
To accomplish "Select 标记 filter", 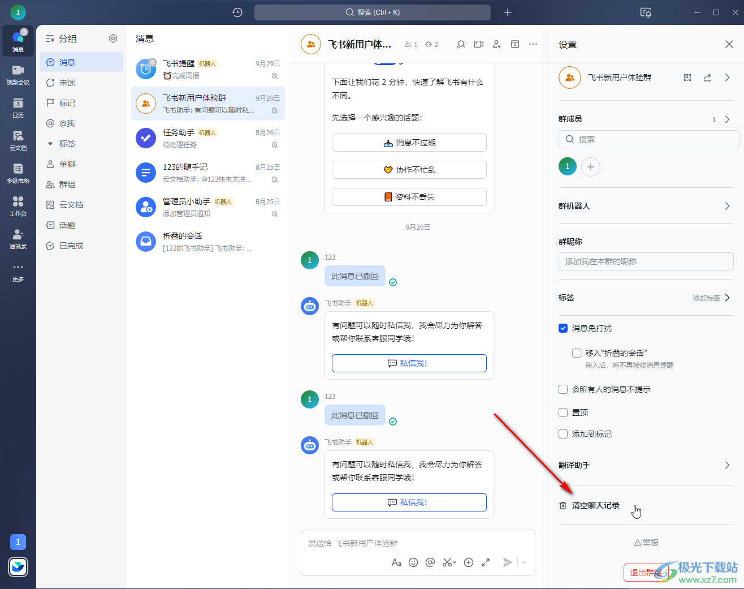I will 81,103.
